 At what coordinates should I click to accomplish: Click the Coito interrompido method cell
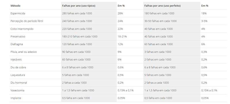pyautogui.click(x=22, y=29)
